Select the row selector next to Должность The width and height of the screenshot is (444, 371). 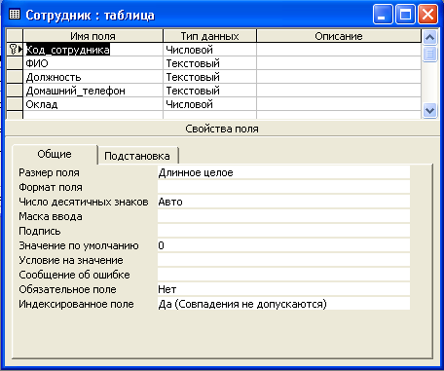(15, 77)
